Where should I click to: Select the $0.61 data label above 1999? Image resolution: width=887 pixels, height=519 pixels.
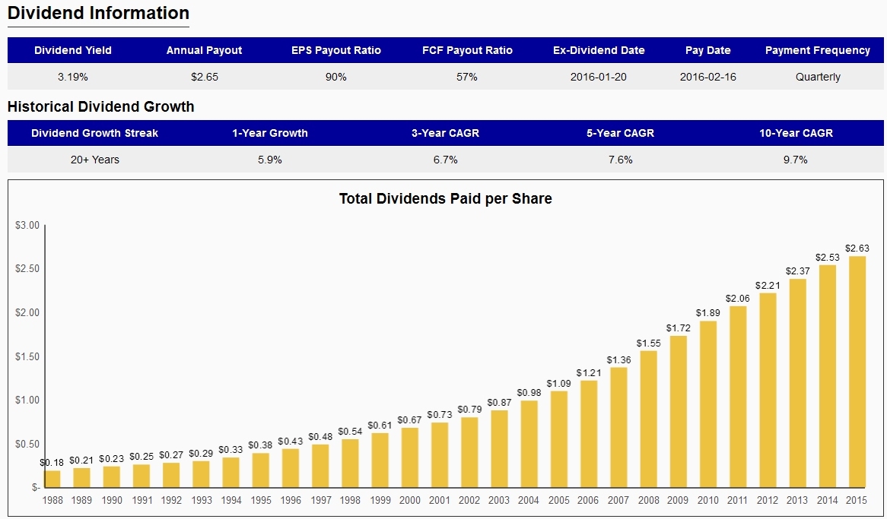pyautogui.click(x=380, y=425)
